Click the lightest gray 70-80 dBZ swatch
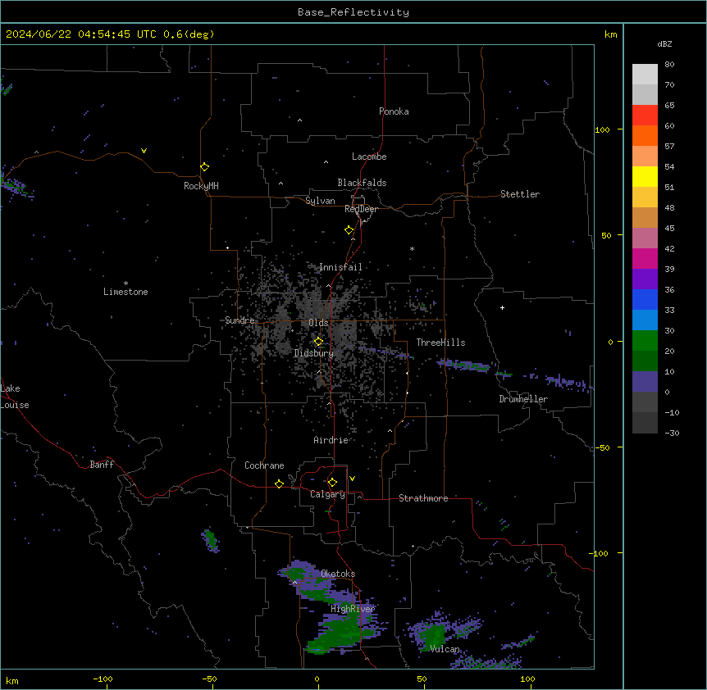The width and height of the screenshot is (707, 690). 645,75
